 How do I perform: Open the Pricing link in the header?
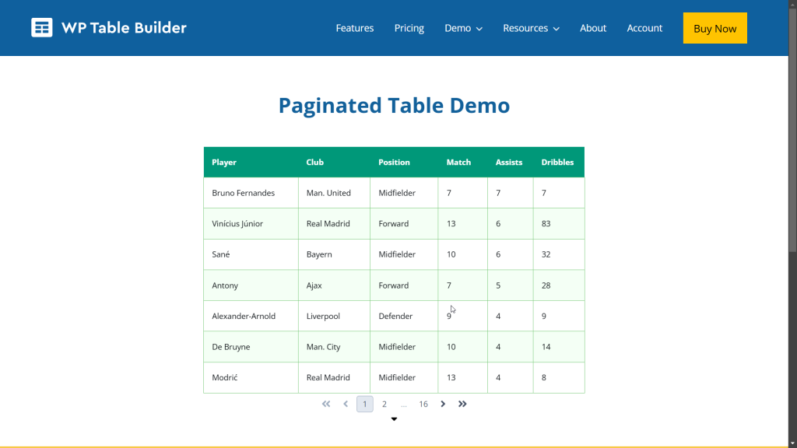(x=409, y=28)
